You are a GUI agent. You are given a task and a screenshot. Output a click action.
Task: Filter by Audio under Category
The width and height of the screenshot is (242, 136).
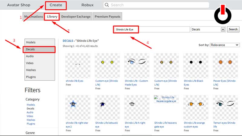click(30, 112)
